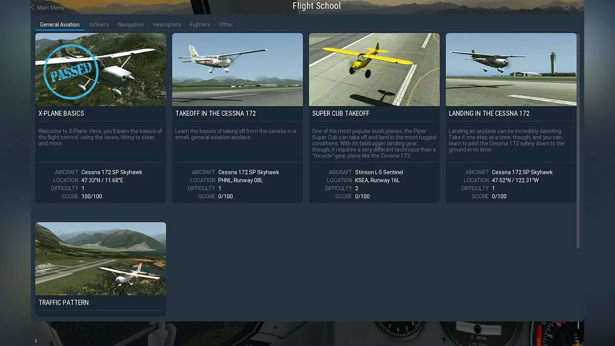This screenshot has width=615, height=346.
Task: Open the X-Plane Basics lesson thumbnail
Action: [x=100, y=70]
